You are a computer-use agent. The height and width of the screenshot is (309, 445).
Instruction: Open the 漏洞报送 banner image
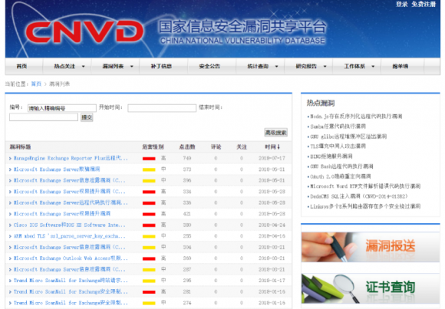click(371, 247)
